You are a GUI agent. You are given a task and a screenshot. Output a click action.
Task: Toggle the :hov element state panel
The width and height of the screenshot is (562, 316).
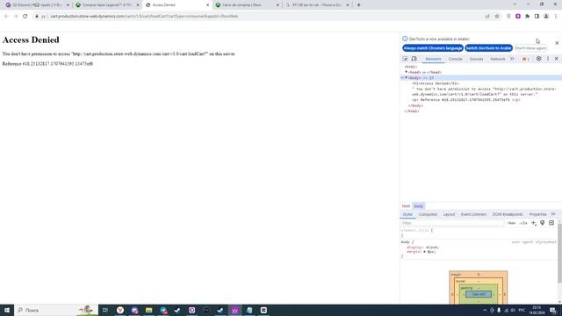[x=511, y=223]
